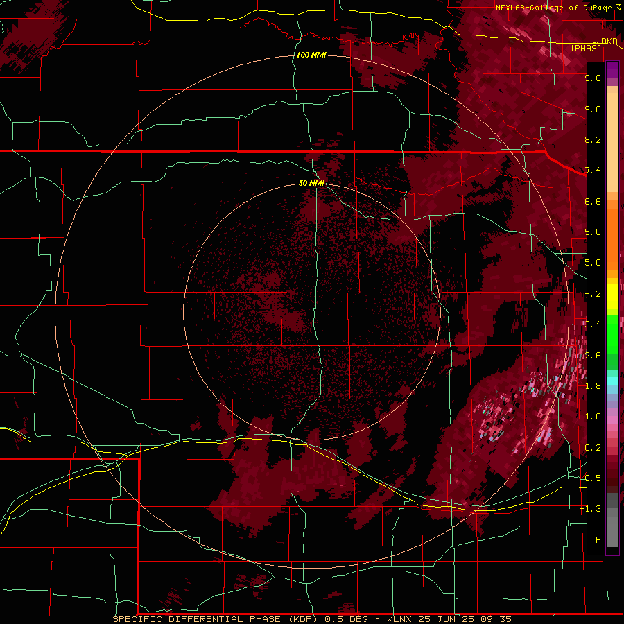Click the 8.2 value on the color scale
The height and width of the screenshot is (624, 624).
coord(593,139)
